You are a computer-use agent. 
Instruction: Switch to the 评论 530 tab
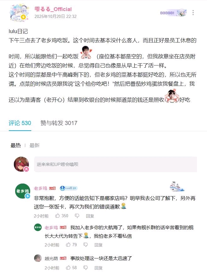click(x=20, y=123)
